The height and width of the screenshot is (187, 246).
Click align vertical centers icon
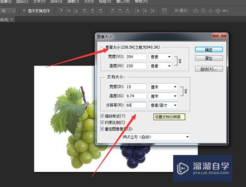pos(68,11)
